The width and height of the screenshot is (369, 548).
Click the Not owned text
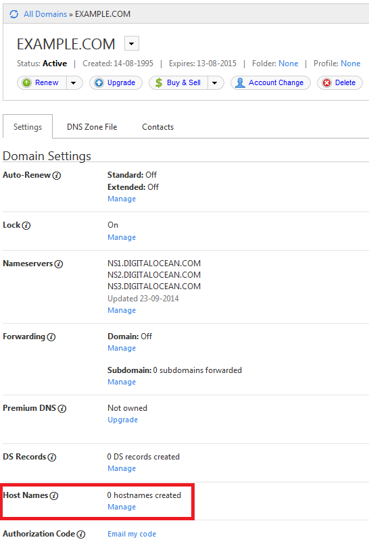(127, 408)
